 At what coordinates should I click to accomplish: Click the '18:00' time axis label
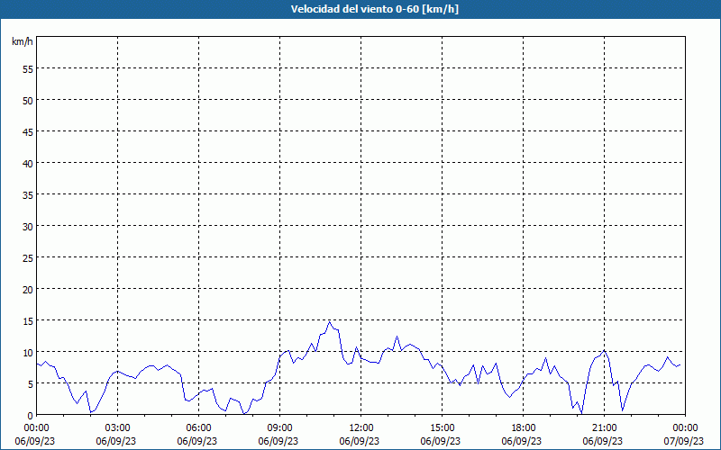click(x=524, y=428)
